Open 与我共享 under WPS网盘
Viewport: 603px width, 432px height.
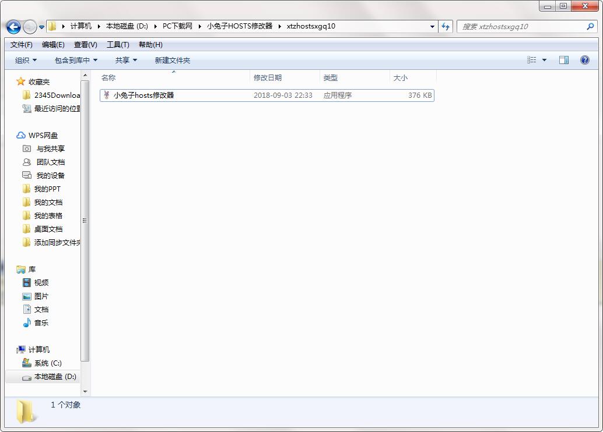pos(44,148)
